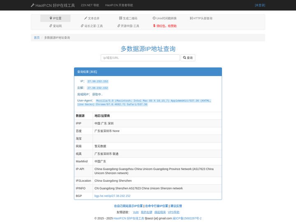
Task: Select the IP位置 tool tab
Action: (55, 18)
